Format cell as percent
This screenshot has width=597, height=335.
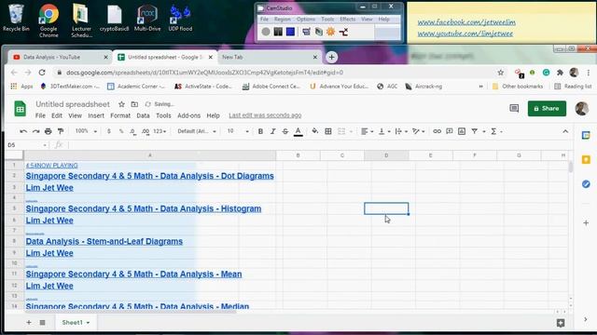click(121, 131)
